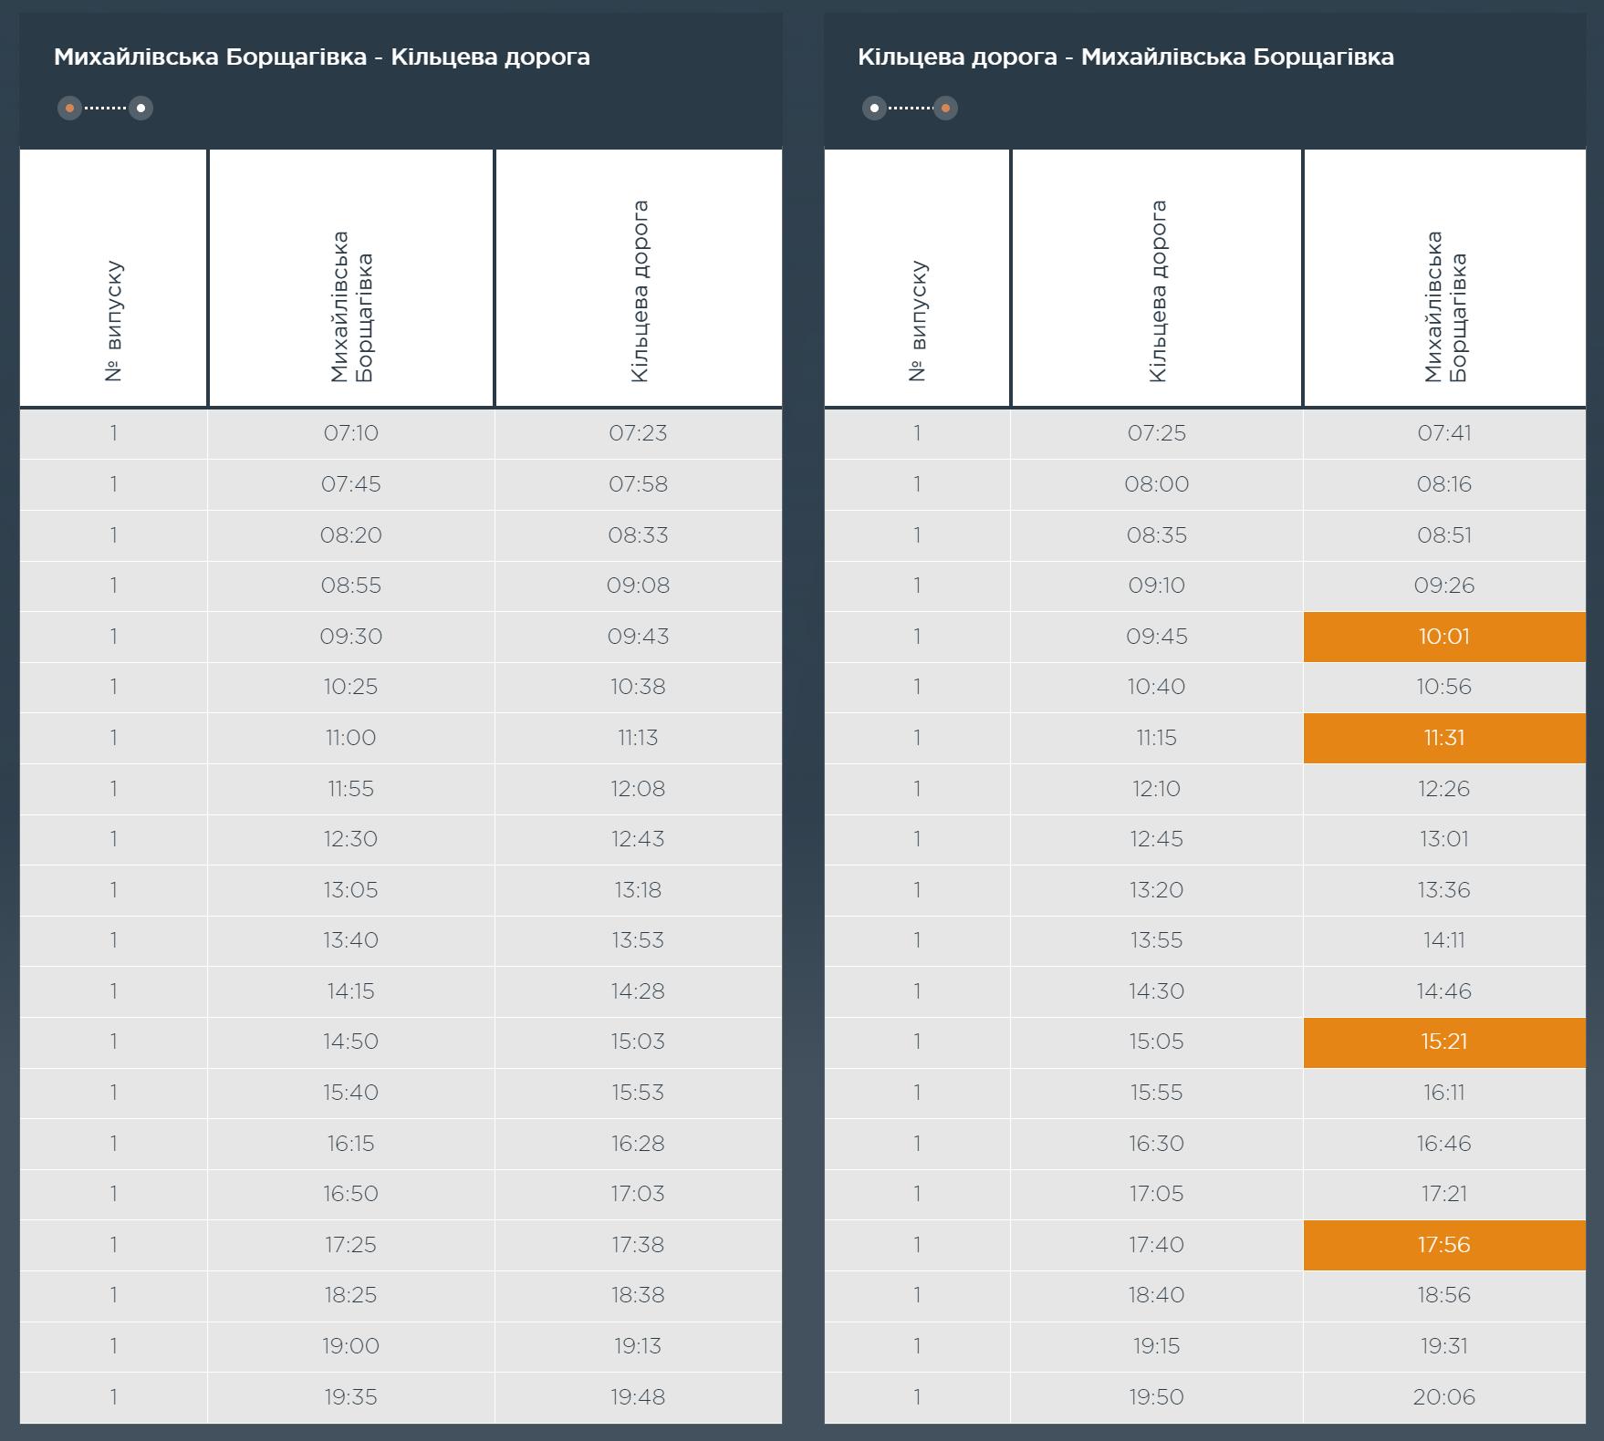Click the white start dot under the right route title
The width and height of the screenshot is (1604, 1441).
874,109
